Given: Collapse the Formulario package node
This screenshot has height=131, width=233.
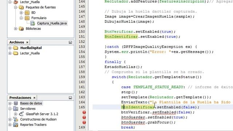Looking at the screenshot, I should [x=21, y=18].
